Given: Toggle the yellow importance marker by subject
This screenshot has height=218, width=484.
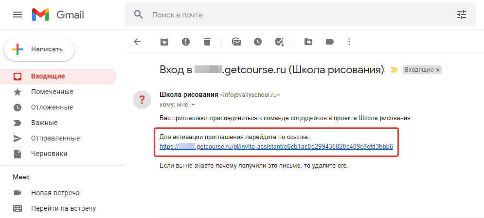Looking at the screenshot, I should 394,70.
